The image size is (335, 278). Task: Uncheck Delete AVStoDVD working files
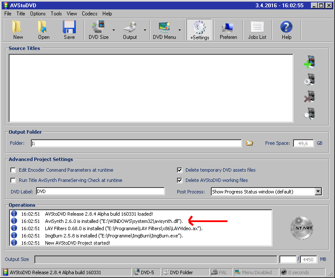coord(179,180)
